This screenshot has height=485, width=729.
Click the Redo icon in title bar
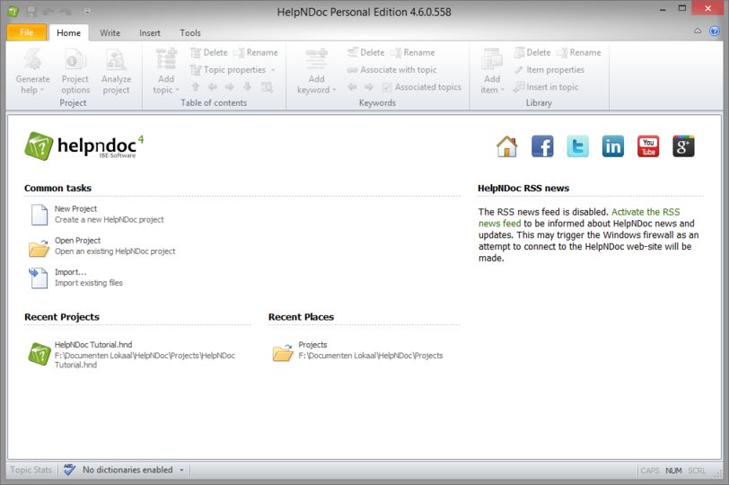66,11
